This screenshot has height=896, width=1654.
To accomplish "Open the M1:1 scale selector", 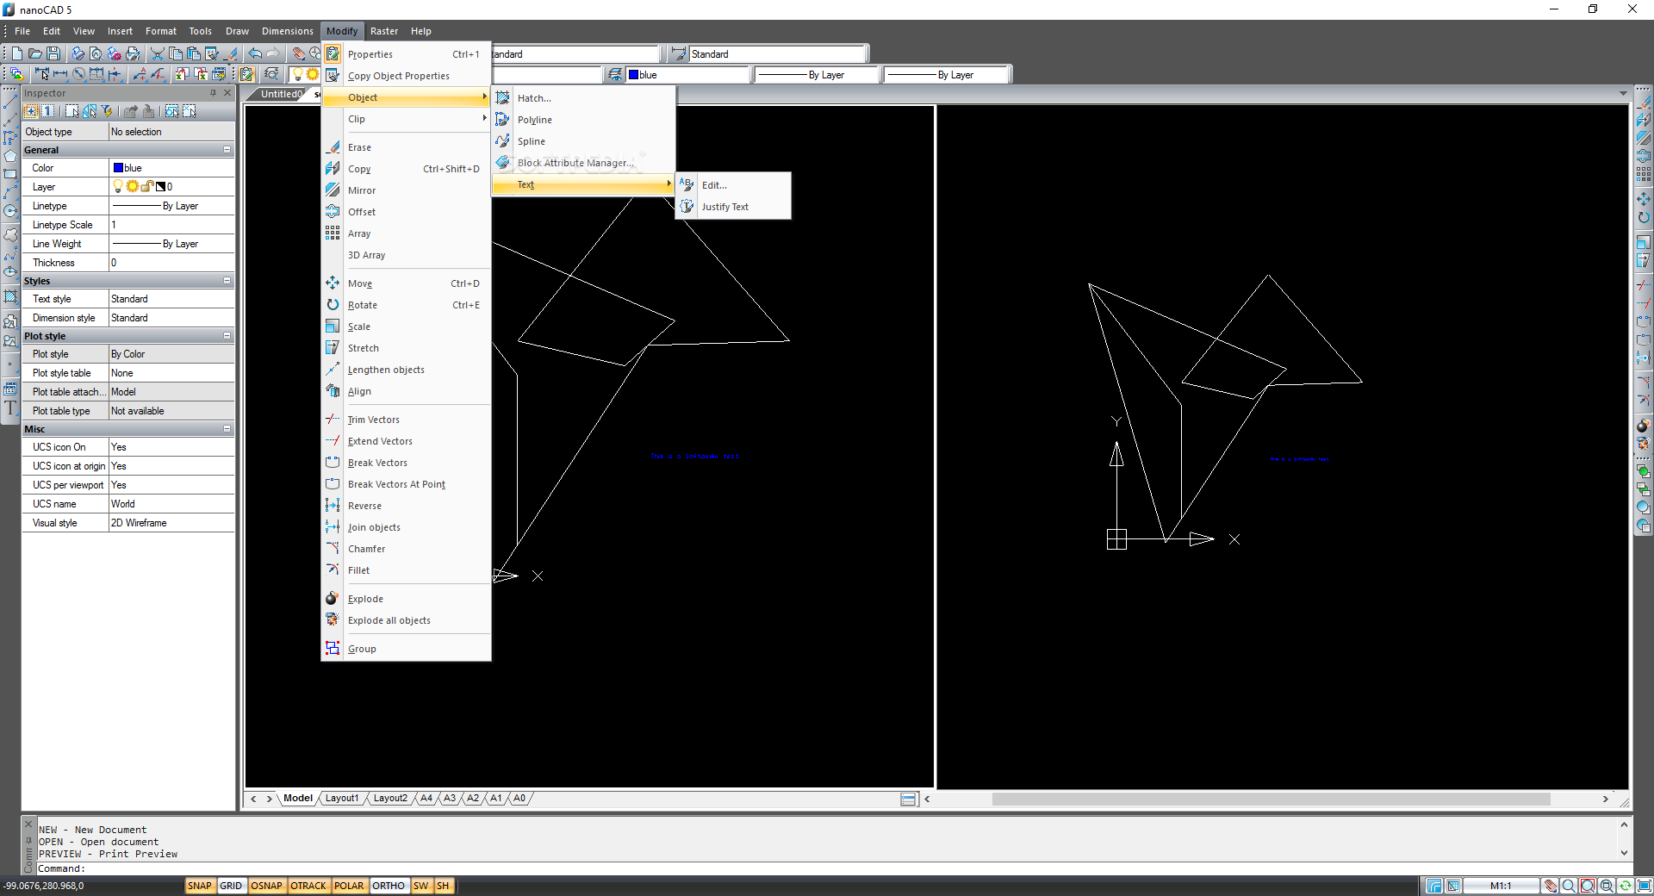I will pyautogui.click(x=1502, y=886).
